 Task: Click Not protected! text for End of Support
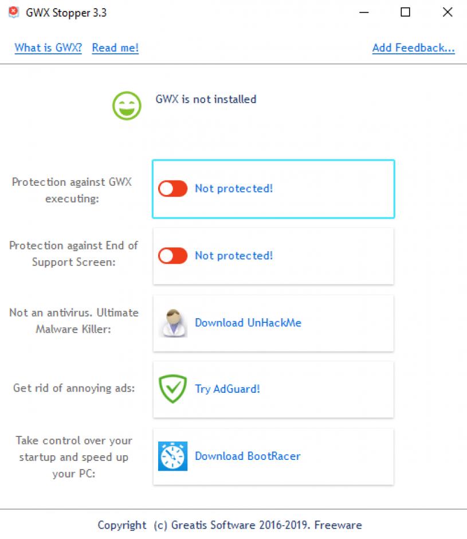tap(234, 256)
